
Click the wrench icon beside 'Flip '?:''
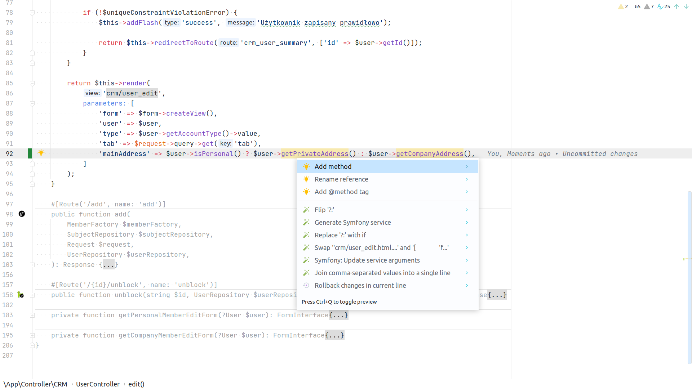coord(306,210)
